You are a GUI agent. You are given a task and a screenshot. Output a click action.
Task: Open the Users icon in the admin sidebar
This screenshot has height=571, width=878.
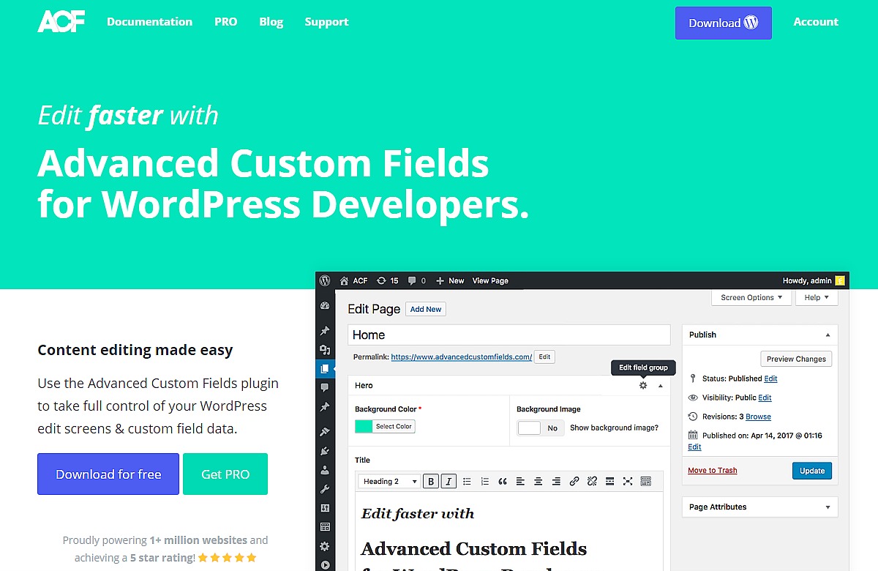(325, 470)
